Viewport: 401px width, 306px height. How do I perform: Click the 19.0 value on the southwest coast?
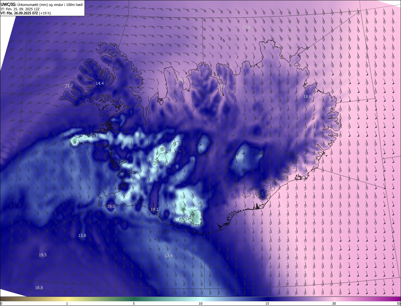coord(111,207)
